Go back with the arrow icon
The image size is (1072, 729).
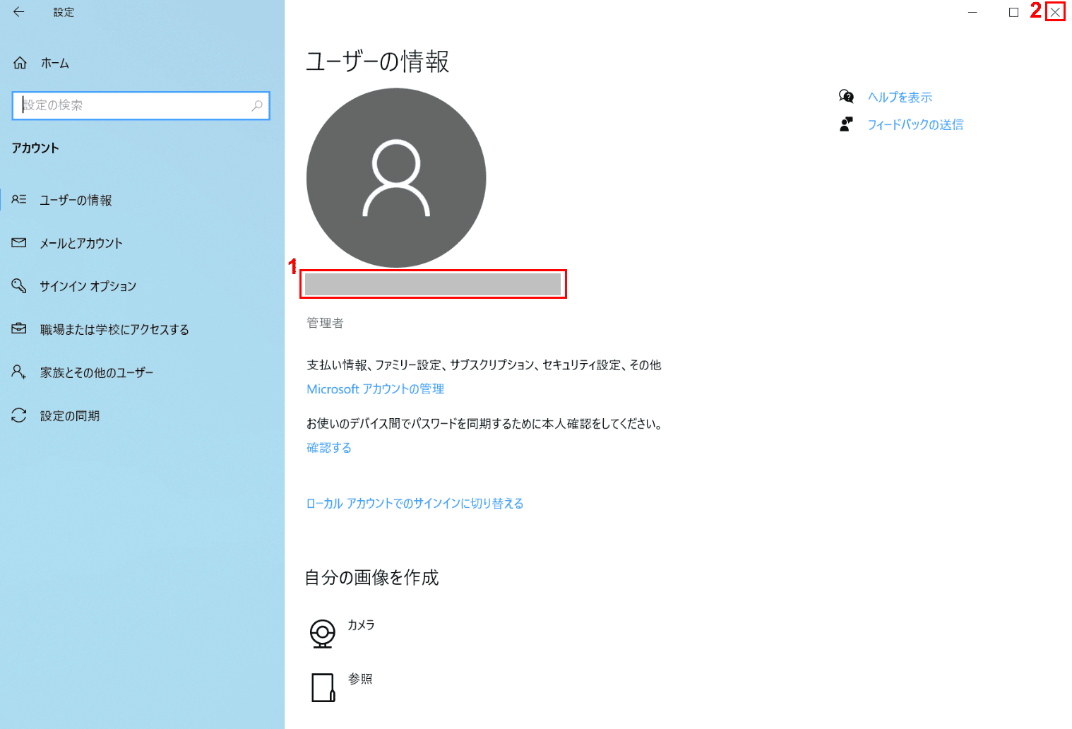19,12
